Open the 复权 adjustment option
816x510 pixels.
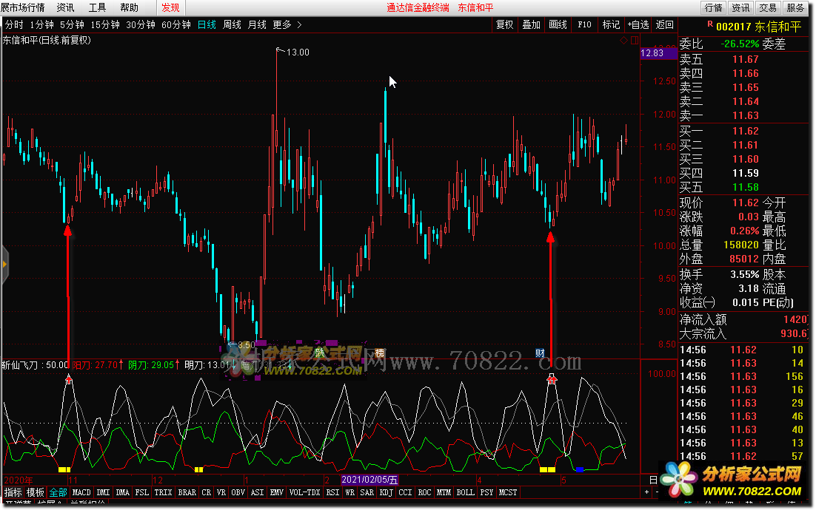tap(504, 24)
